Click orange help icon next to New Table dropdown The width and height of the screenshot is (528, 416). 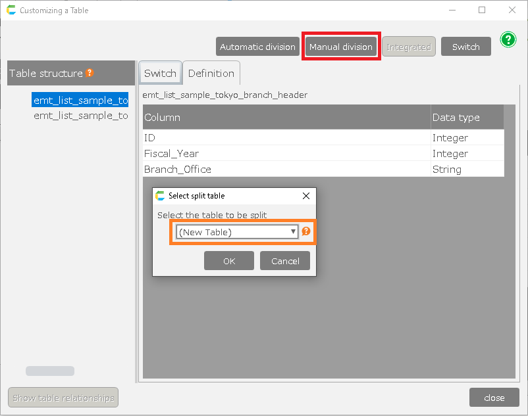click(305, 231)
